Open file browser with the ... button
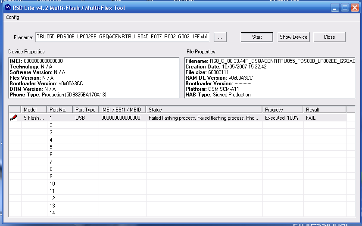The image size is (362, 226). (x=220, y=37)
